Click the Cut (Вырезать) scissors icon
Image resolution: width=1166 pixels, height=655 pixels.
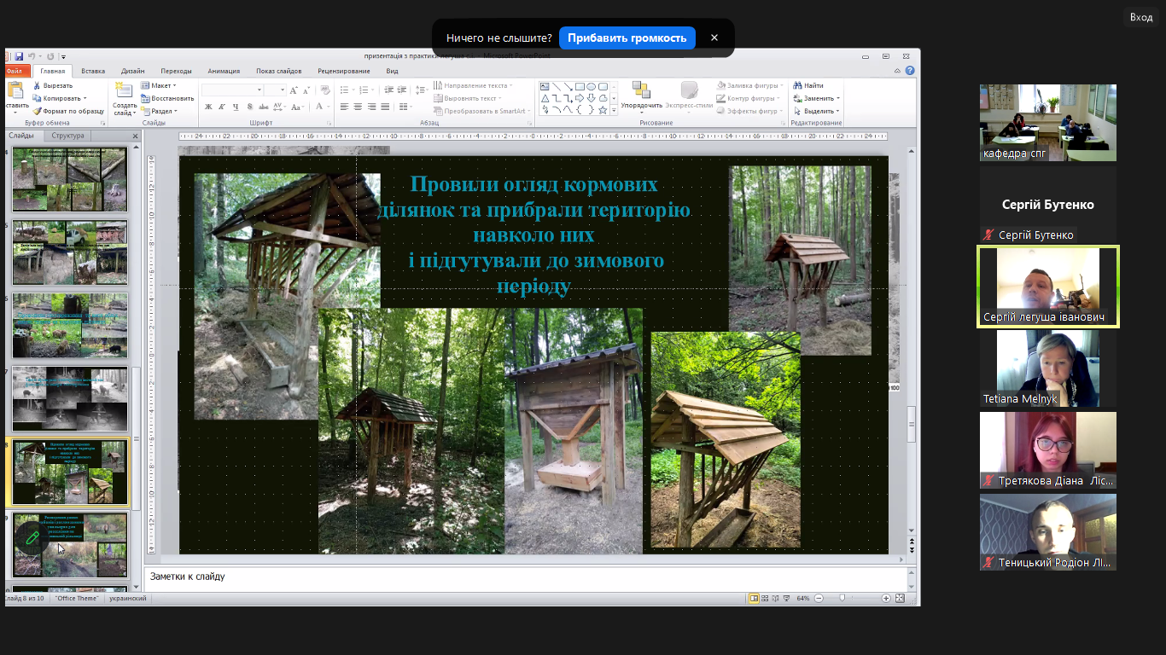click(37, 85)
